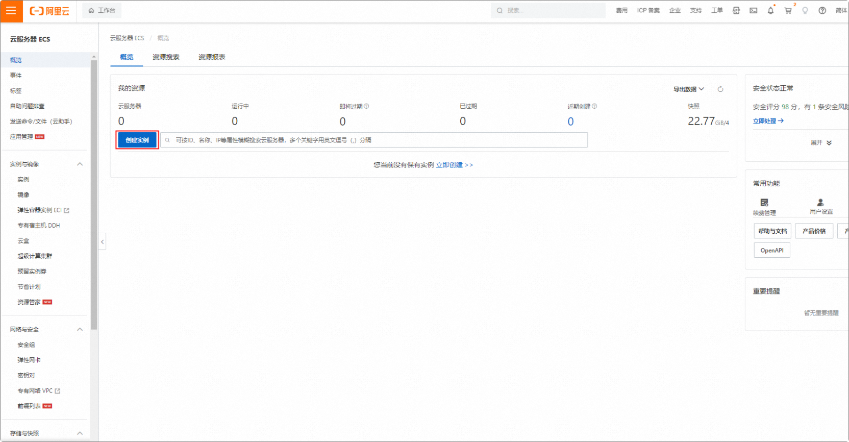
Task: Click 工作台 button in header
Action: [102, 10]
